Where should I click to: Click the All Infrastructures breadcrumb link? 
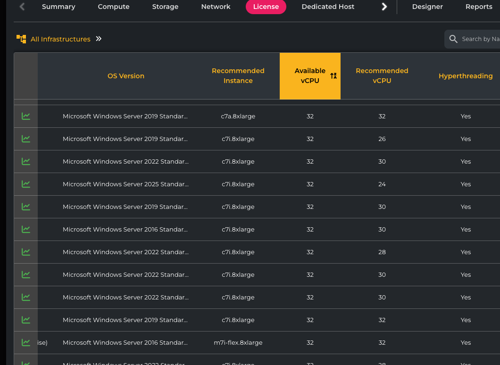[60, 39]
